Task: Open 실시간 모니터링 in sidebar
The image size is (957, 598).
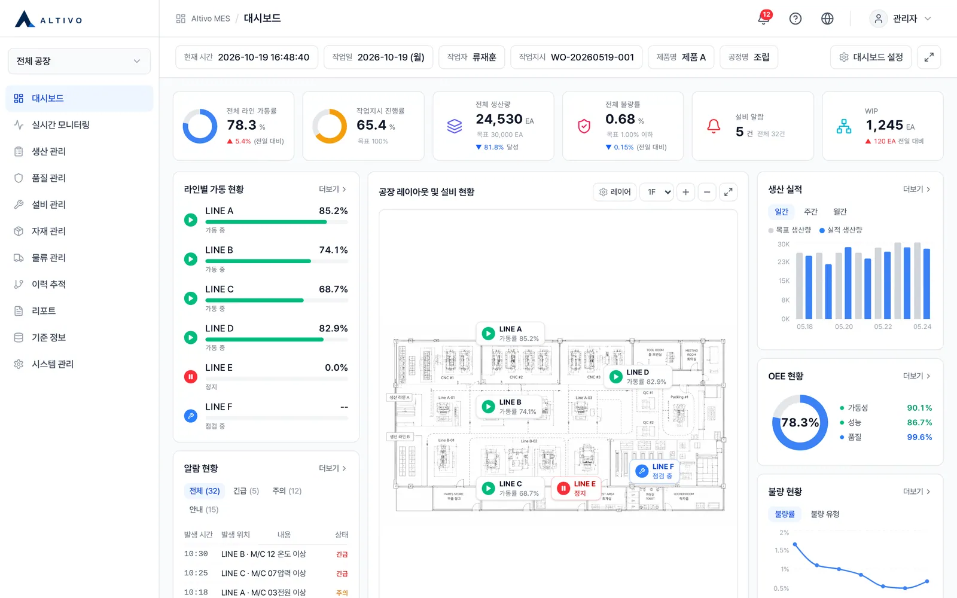Action: (79, 125)
